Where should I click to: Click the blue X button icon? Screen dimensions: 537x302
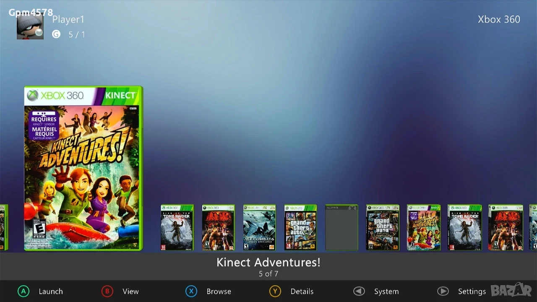(x=191, y=291)
